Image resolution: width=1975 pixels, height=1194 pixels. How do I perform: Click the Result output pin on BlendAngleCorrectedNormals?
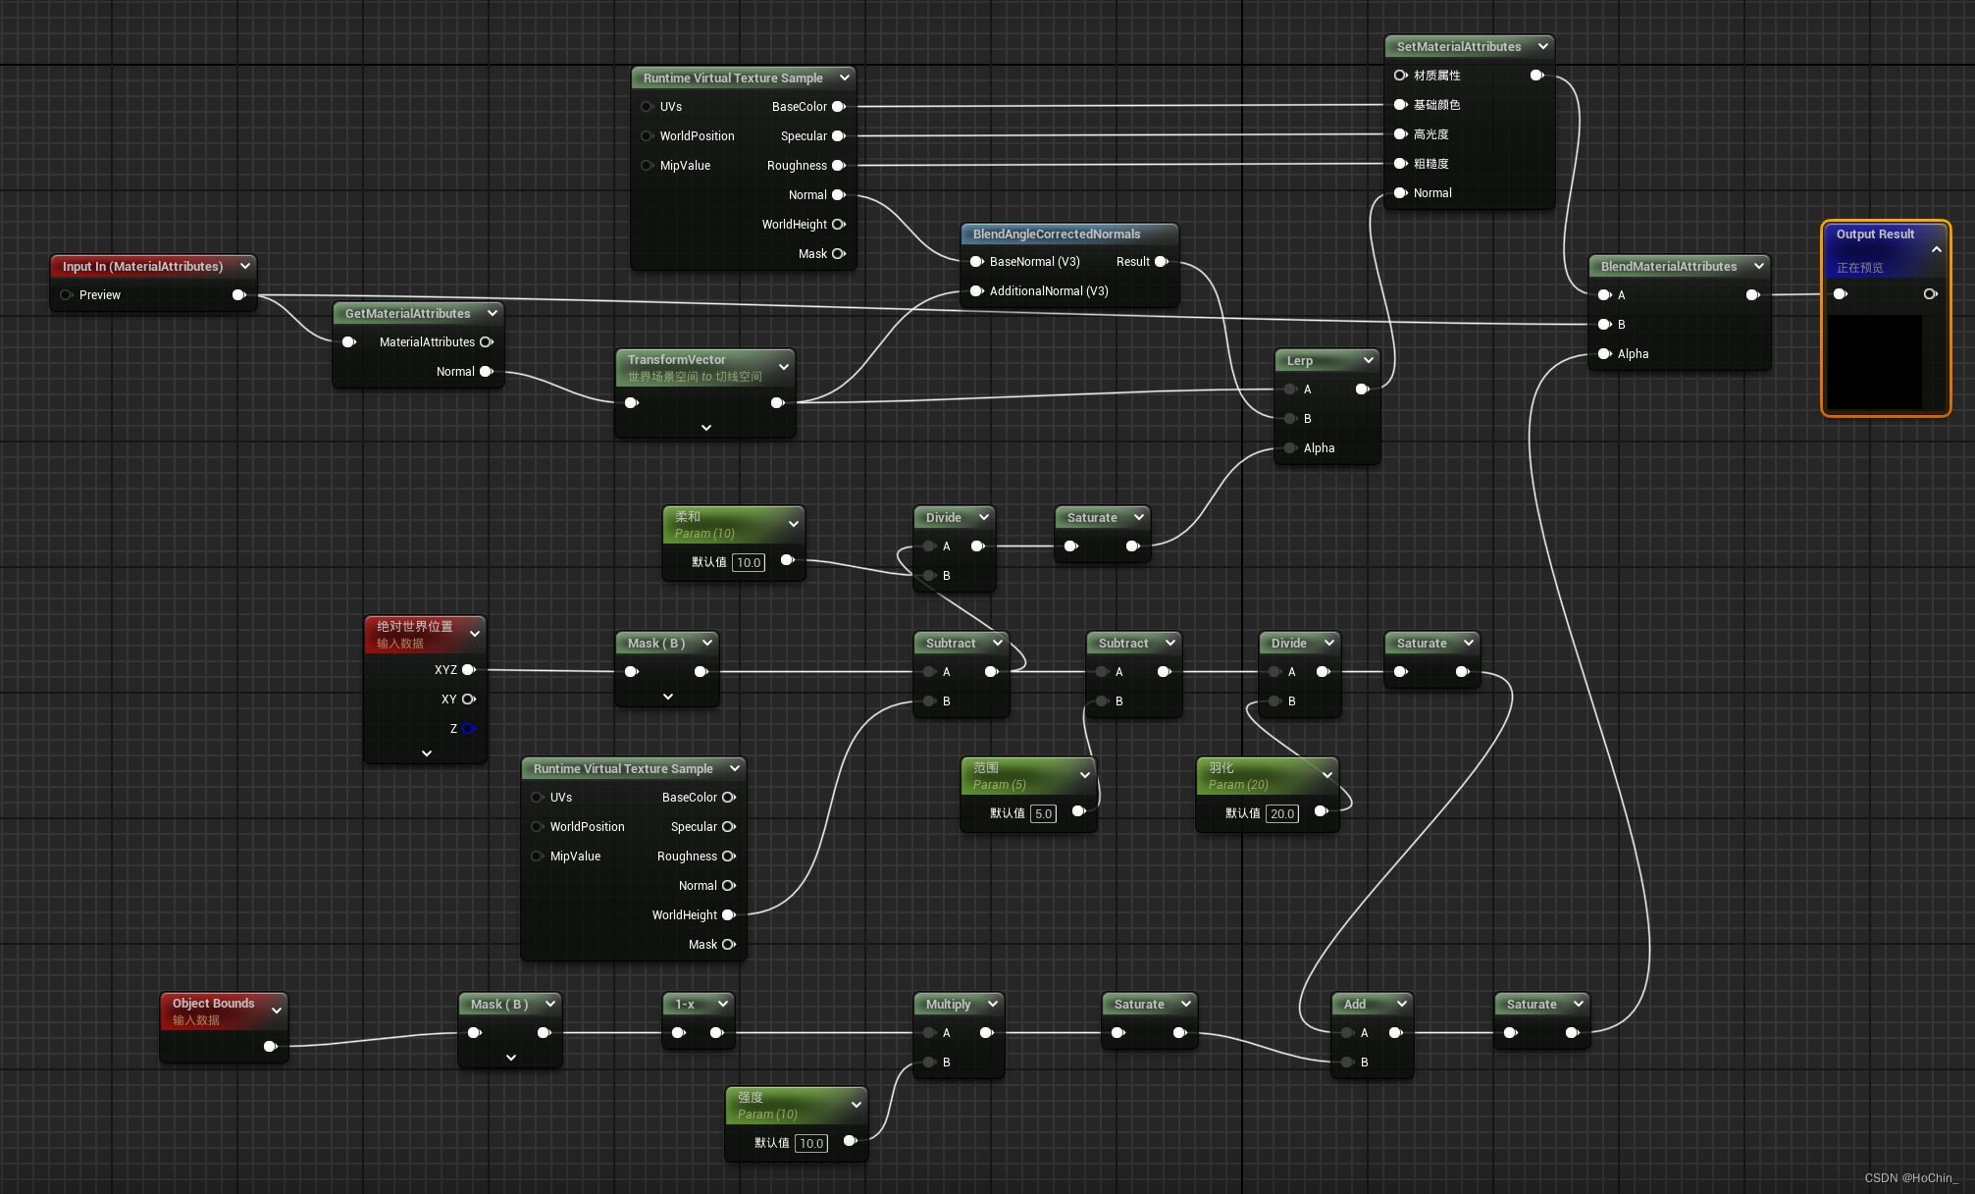1162,262
